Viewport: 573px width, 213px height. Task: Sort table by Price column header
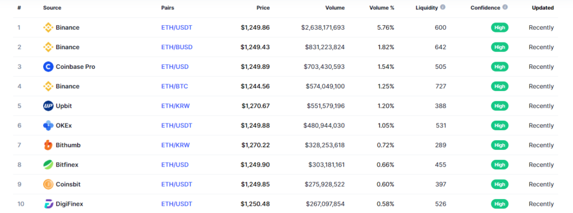tap(263, 8)
